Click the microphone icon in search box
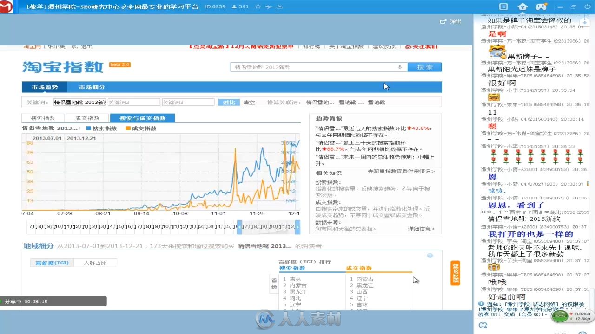This screenshot has width=595, height=334. click(399, 67)
